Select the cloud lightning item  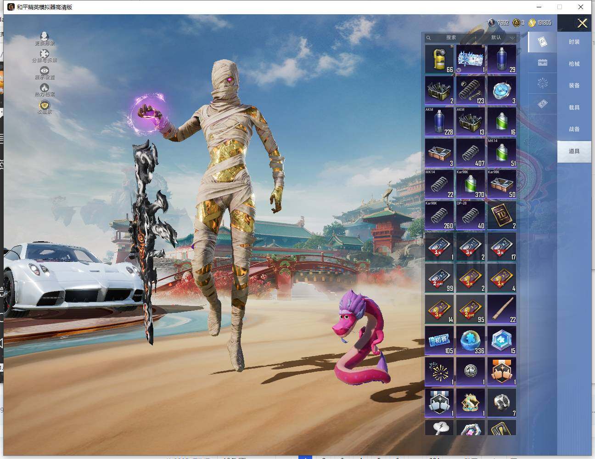pos(439,427)
